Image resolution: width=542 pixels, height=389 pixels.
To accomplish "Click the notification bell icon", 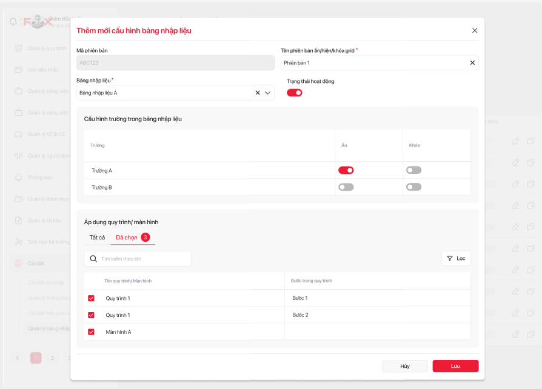I will tap(13, 22).
